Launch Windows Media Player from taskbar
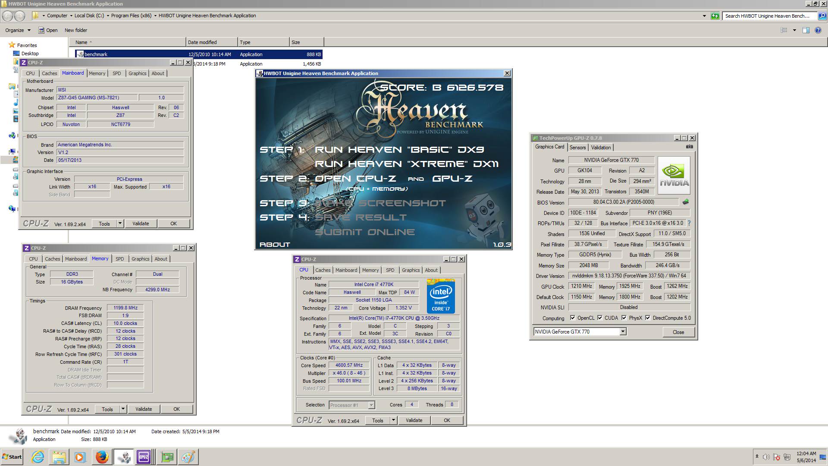 pyautogui.click(x=80, y=457)
